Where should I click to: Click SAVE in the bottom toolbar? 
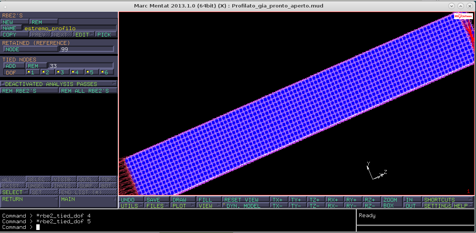point(158,200)
